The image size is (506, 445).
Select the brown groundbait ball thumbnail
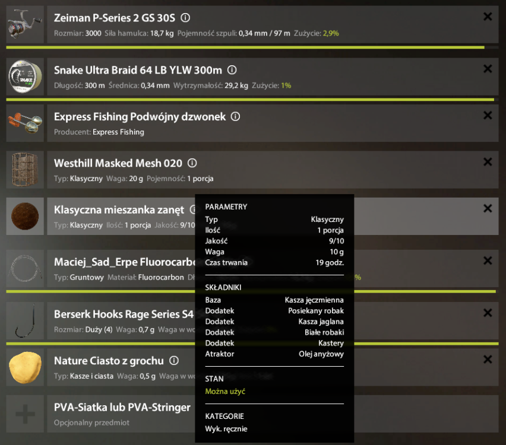coord(25,216)
